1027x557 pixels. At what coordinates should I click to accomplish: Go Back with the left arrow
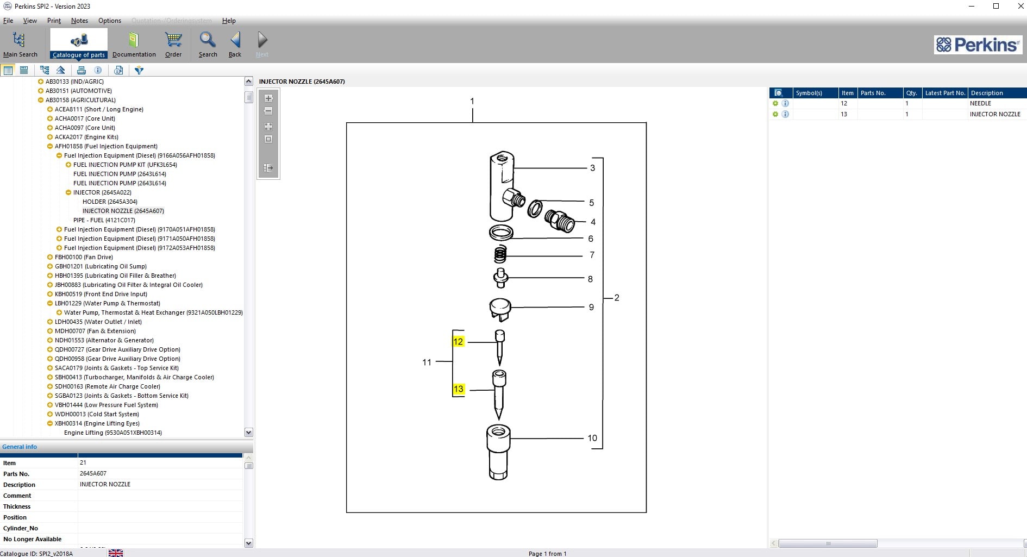click(x=235, y=44)
